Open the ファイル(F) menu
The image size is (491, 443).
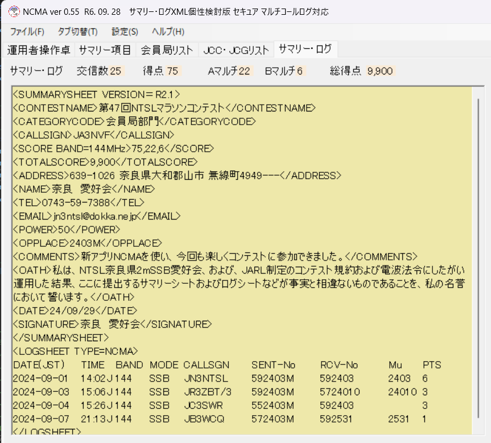point(27,32)
